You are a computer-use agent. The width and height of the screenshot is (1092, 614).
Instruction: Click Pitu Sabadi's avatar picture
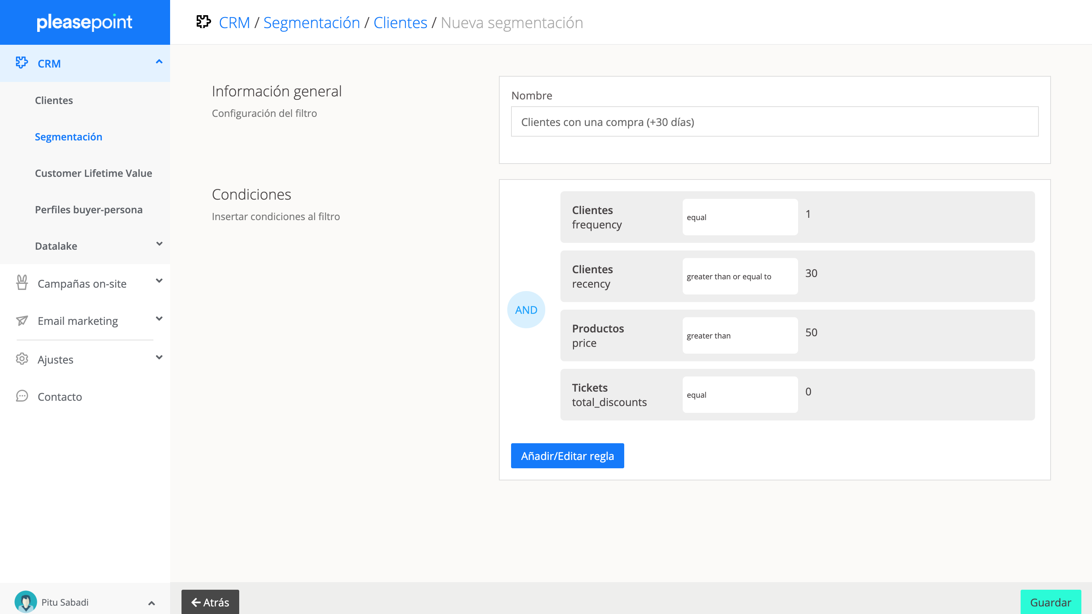pyautogui.click(x=25, y=602)
